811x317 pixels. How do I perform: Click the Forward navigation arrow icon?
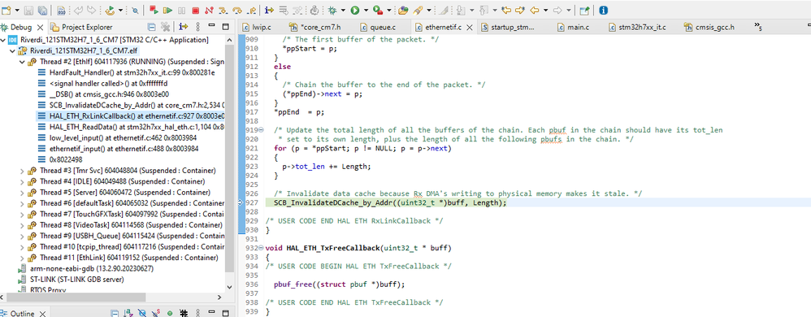click(x=557, y=11)
